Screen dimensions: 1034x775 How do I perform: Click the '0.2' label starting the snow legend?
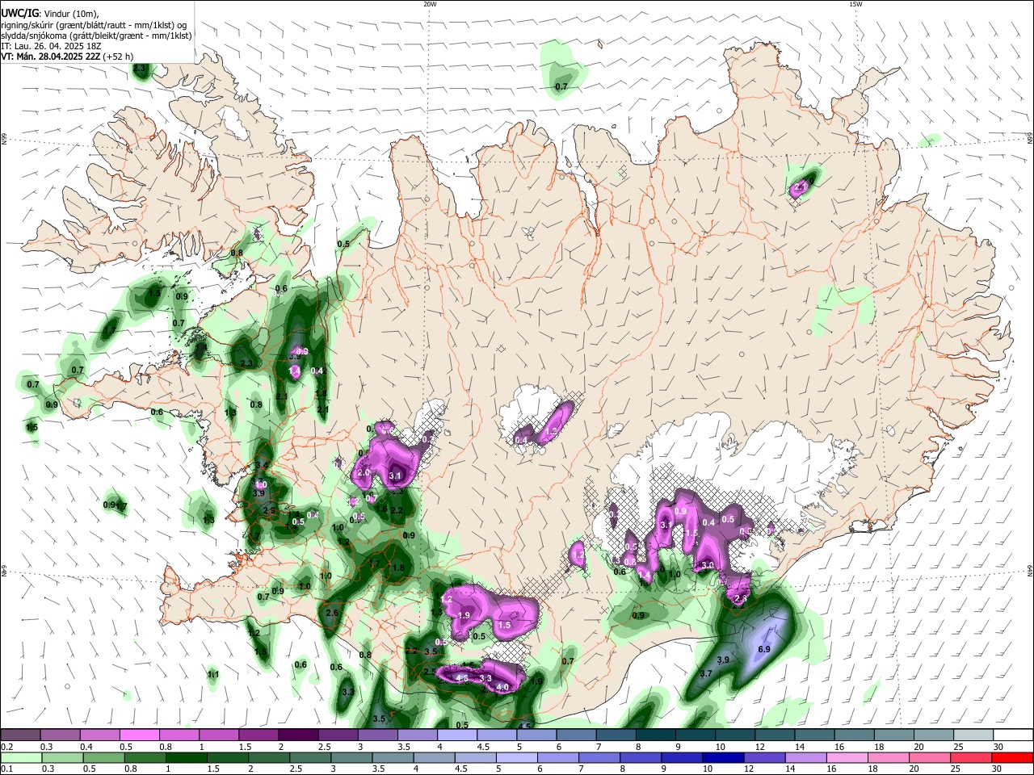tap(6, 747)
